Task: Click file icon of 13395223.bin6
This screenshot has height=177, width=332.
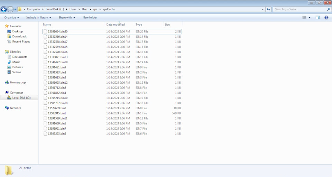Action: [x=45, y=133]
